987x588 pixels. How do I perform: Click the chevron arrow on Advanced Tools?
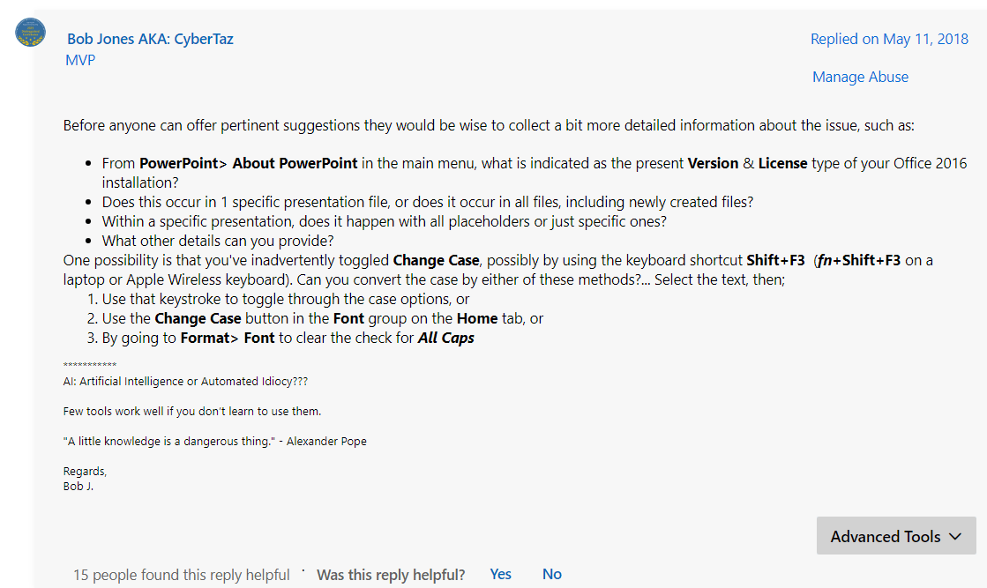(955, 537)
